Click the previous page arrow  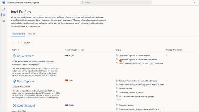(x=14, y=43)
